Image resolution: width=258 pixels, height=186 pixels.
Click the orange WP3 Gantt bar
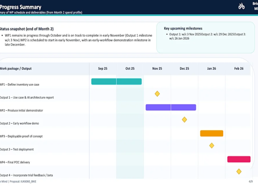click(212, 133)
